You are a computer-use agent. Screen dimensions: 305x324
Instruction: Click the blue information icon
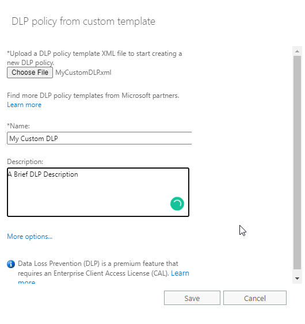11,264
